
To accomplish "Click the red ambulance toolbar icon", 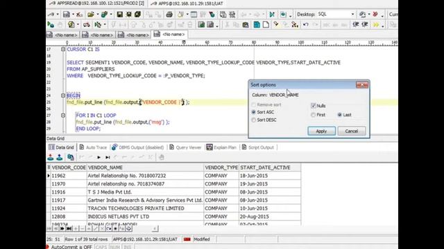I will click(86, 25).
